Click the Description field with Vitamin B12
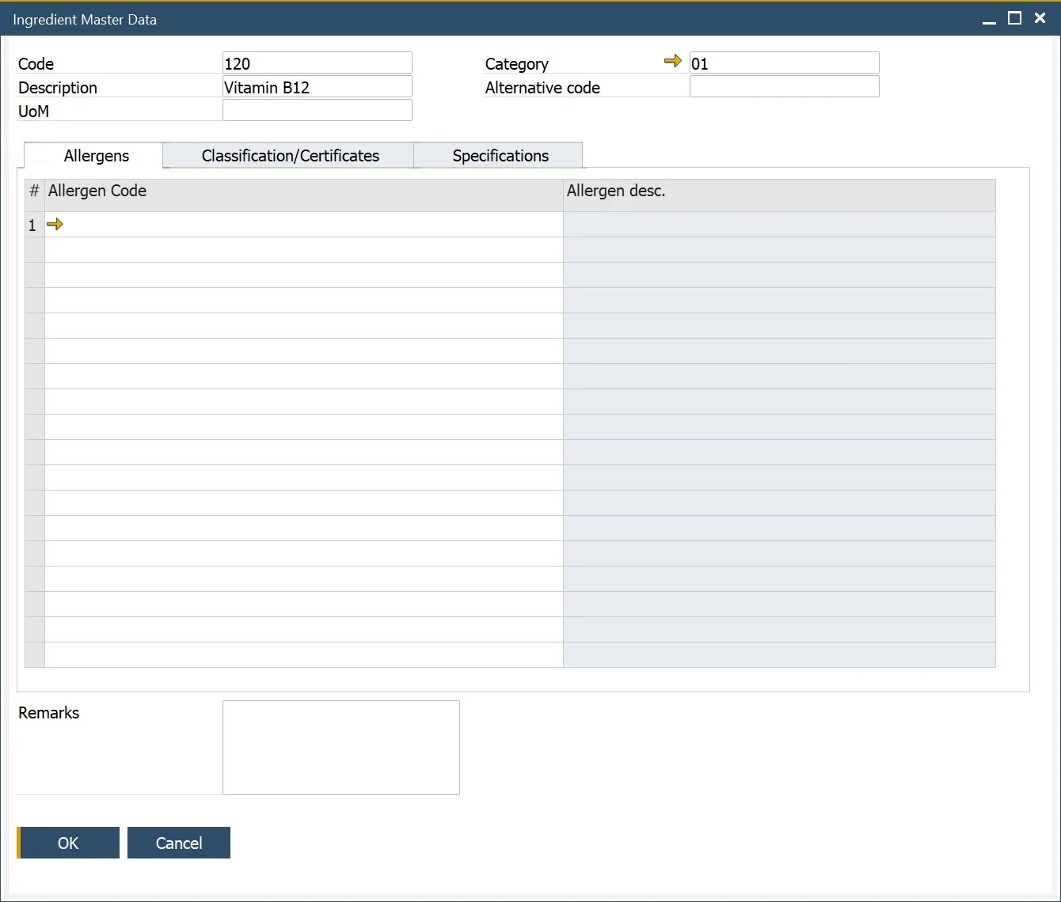The image size is (1061, 902). [x=317, y=87]
